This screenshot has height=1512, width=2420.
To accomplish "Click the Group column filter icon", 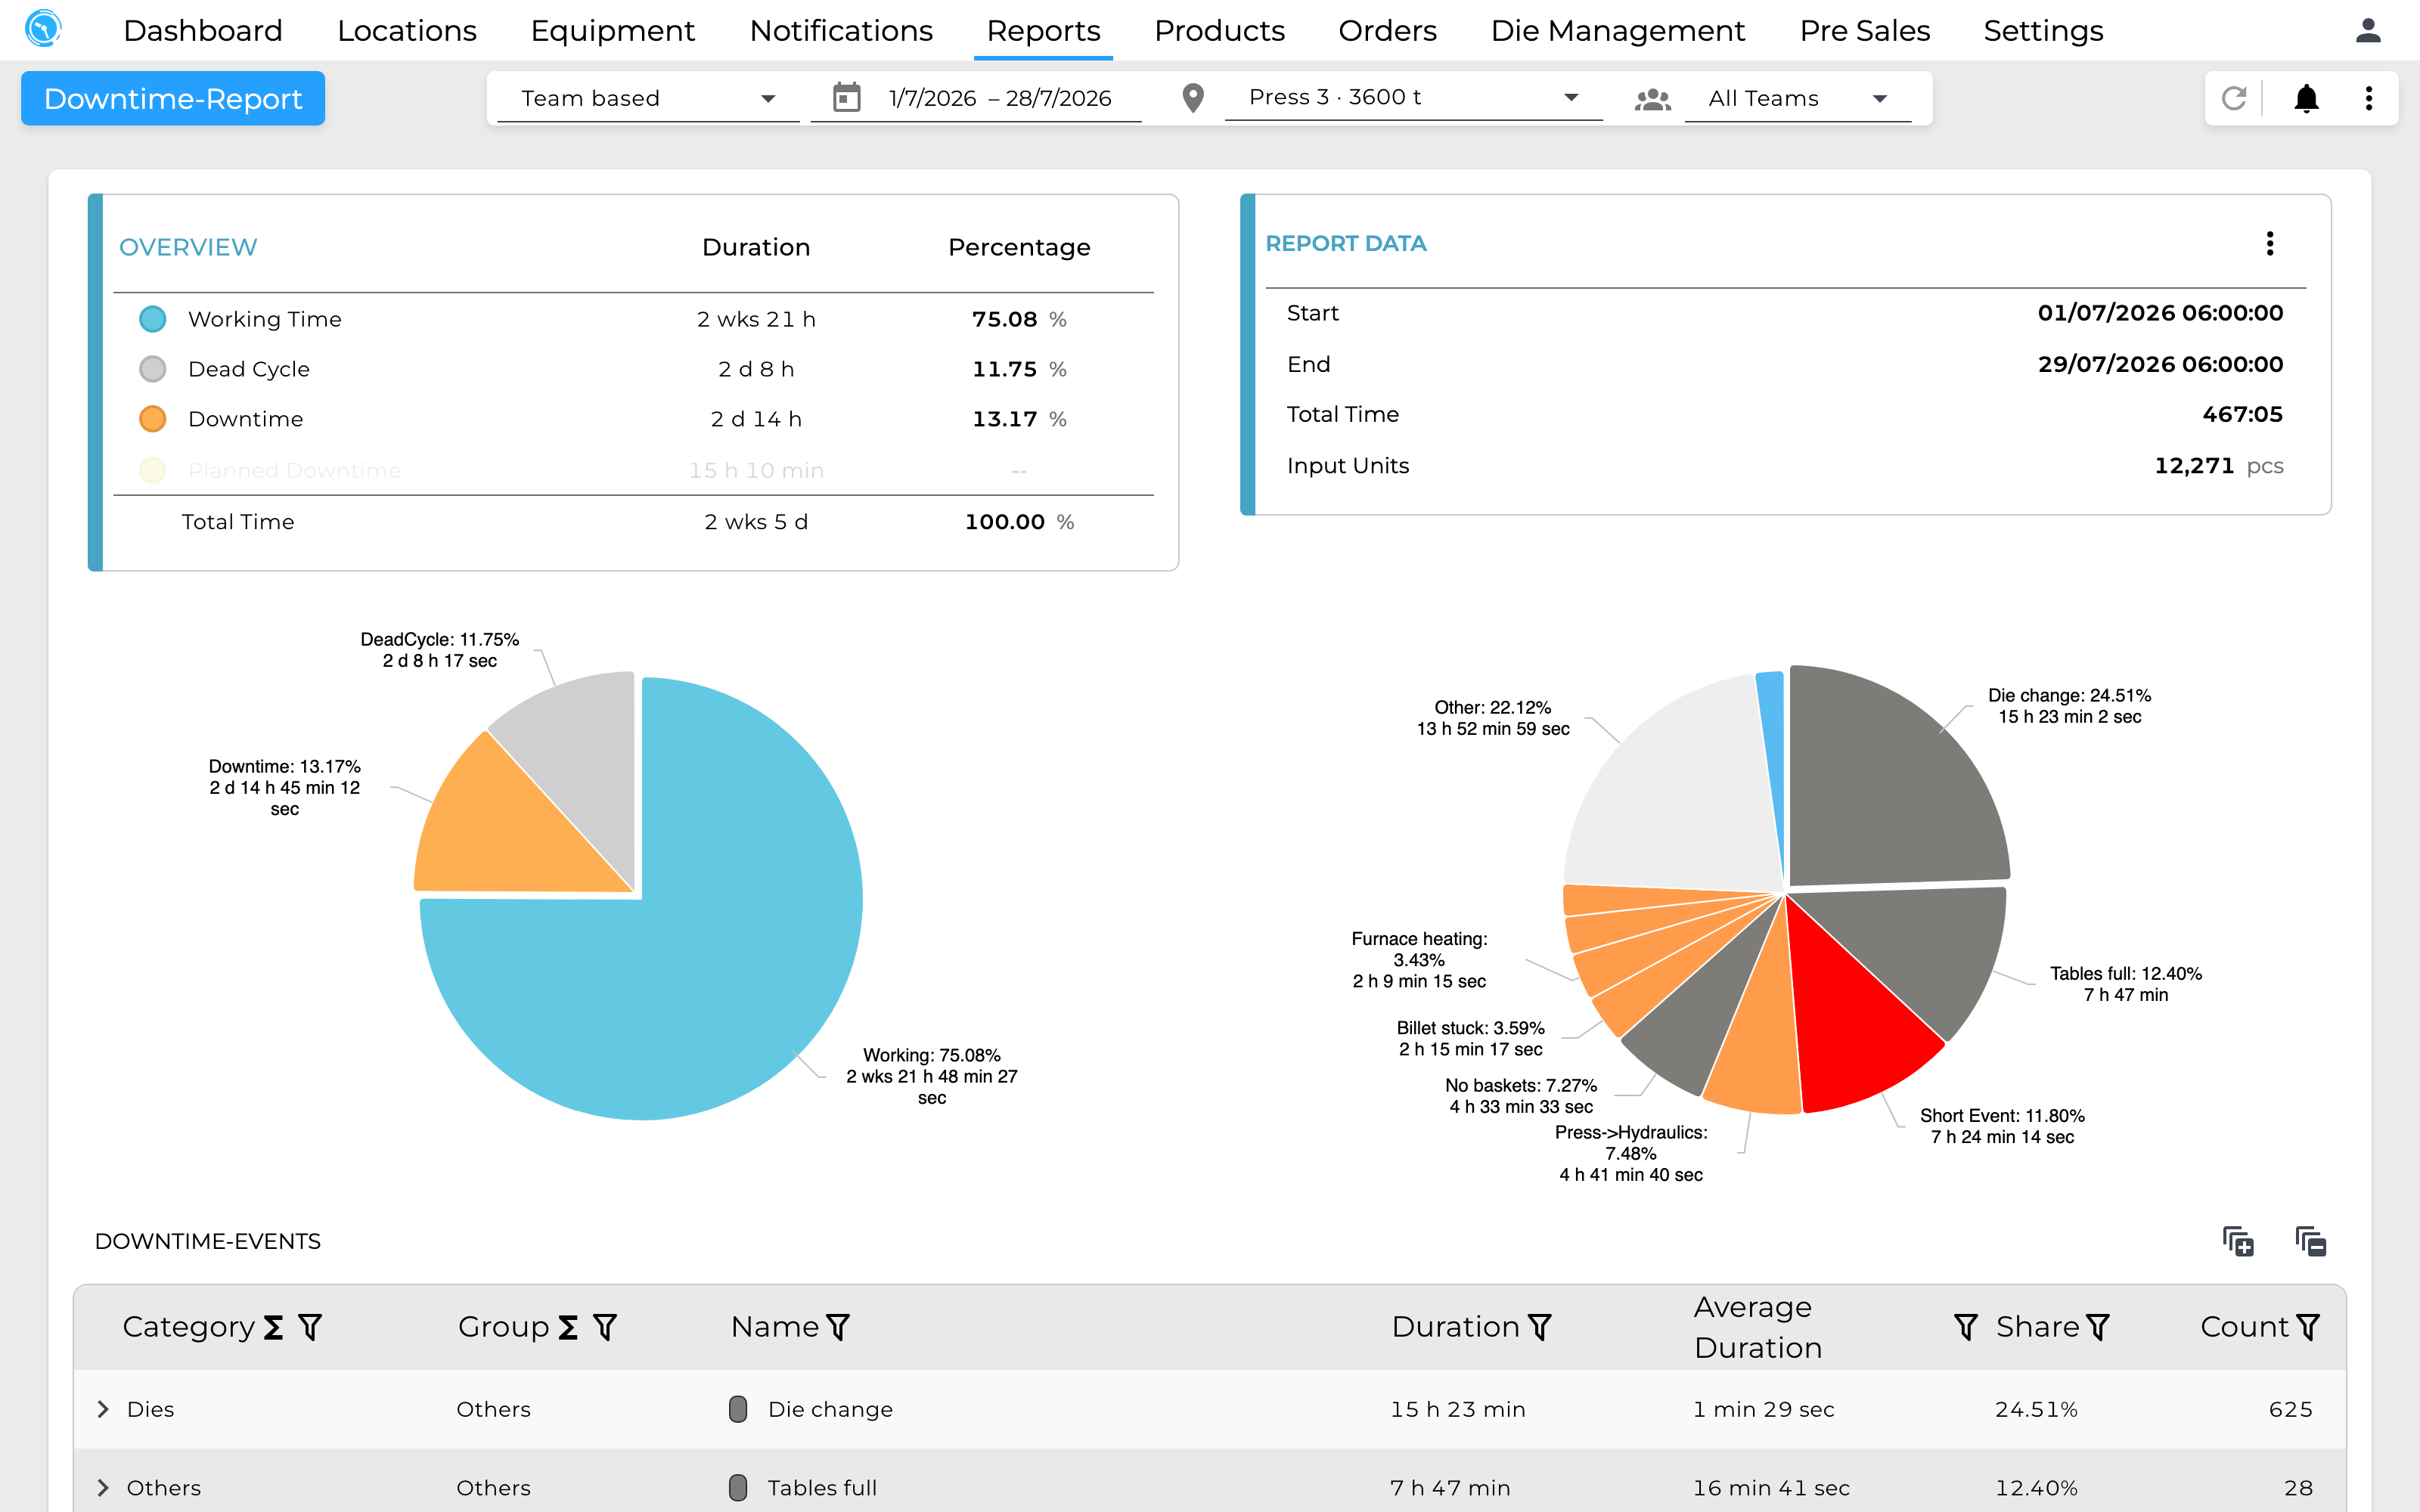I will coord(605,1327).
